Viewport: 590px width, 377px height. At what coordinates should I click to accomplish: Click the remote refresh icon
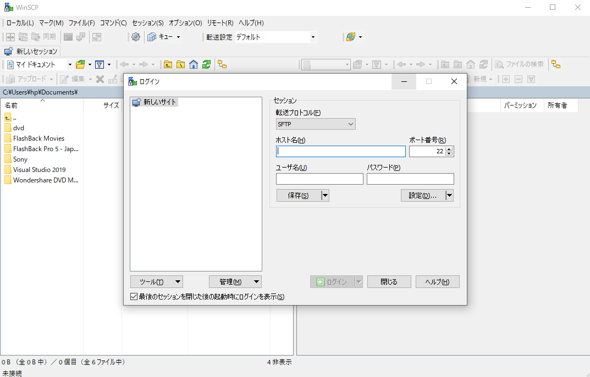[x=483, y=64]
